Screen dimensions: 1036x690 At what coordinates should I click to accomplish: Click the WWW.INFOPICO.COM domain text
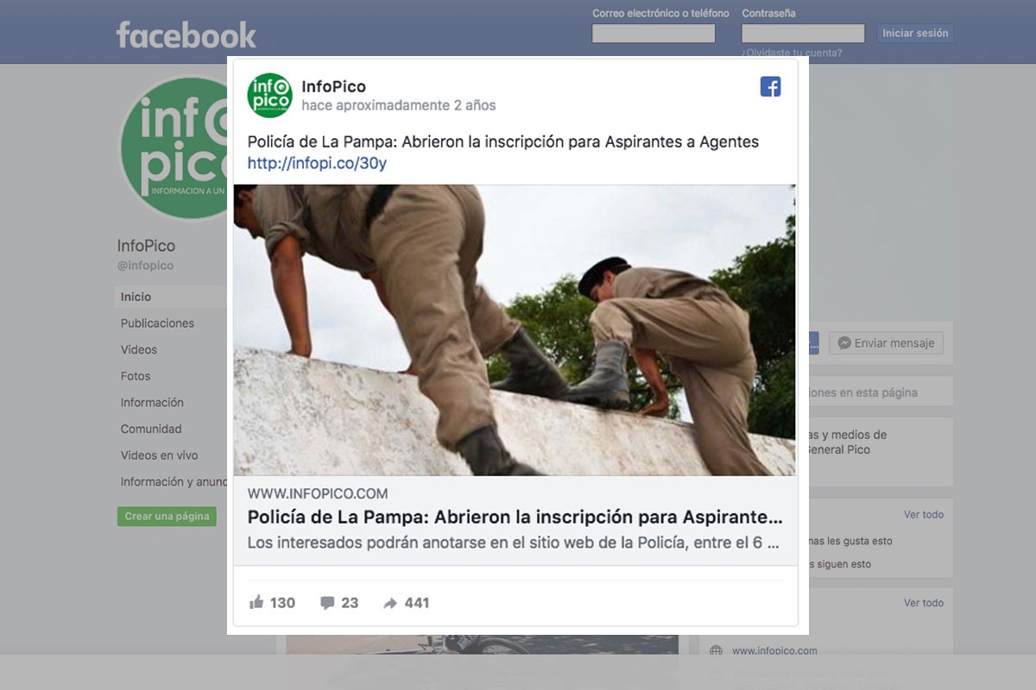[318, 493]
